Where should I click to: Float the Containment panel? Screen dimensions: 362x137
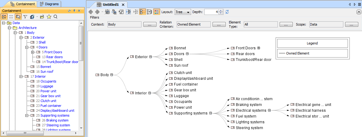click(x=70, y=11)
